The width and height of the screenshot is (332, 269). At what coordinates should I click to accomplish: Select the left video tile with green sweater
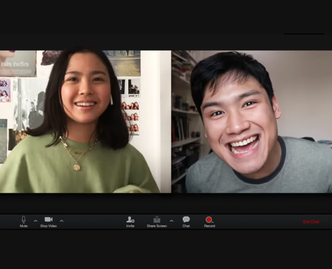[85, 121]
